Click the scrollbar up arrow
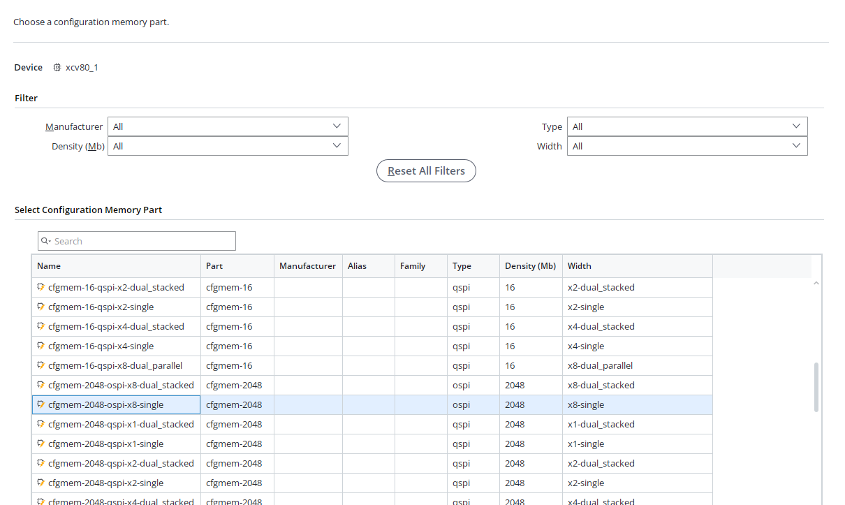This screenshot has width=845, height=505. click(816, 284)
